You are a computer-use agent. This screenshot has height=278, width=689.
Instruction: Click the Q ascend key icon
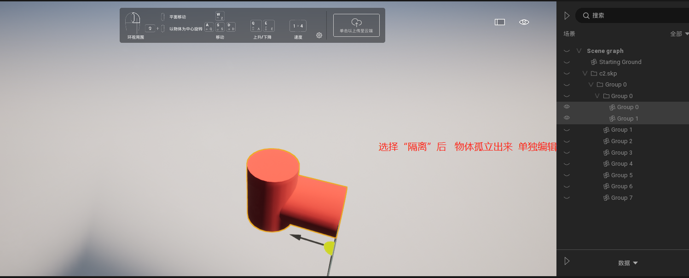(256, 26)
